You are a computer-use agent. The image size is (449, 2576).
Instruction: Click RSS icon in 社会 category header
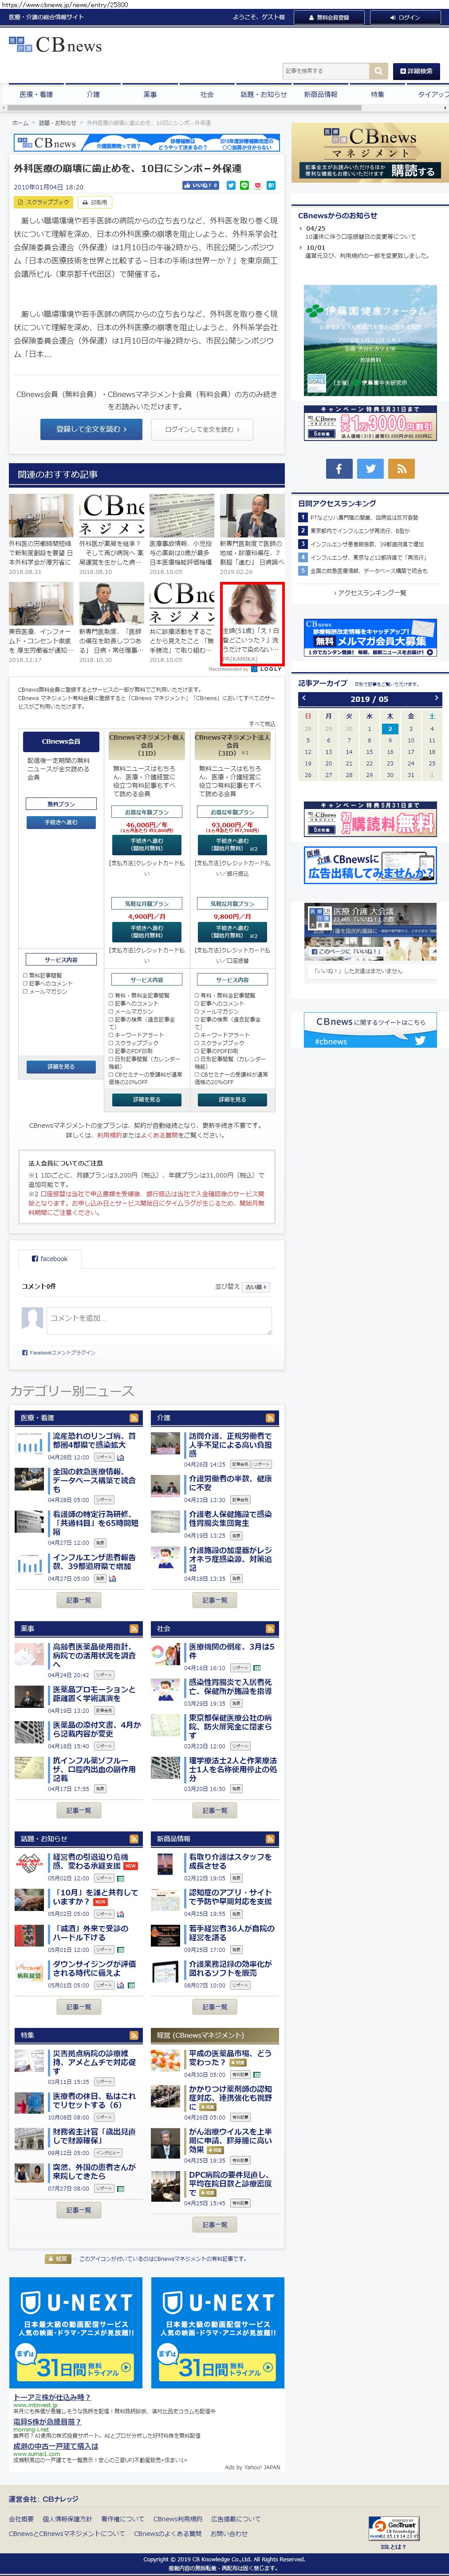pos(270,1629)
